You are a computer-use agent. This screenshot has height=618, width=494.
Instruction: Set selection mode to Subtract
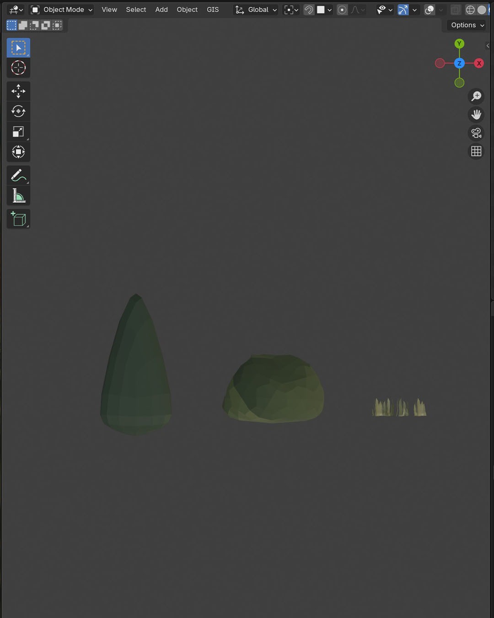tap(34, 25)
